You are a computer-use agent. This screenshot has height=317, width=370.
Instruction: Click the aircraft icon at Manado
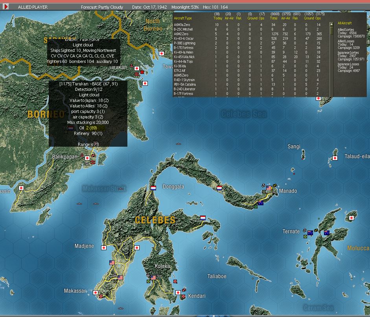(275, 186)
